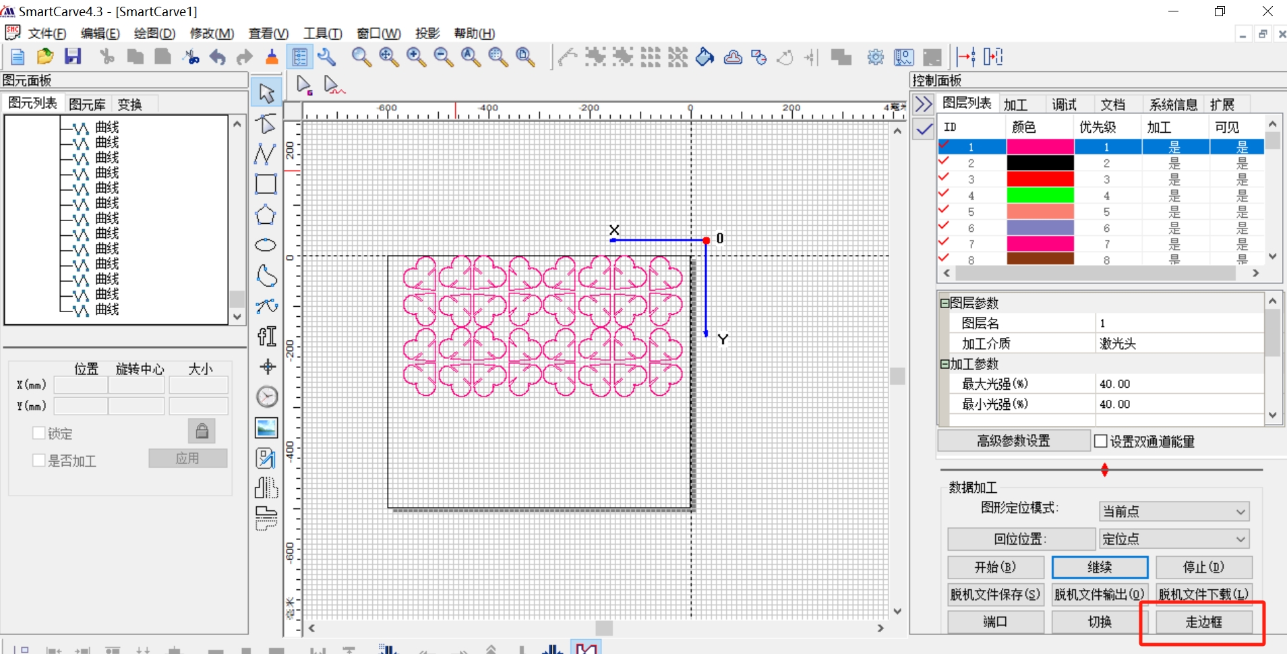Create a new file with the toolbar icon
Viewport: 1287px width, 654px height.
[x=18, y=57]
